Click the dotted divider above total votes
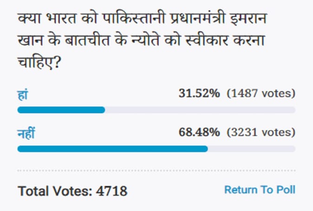 pos(156,171)
